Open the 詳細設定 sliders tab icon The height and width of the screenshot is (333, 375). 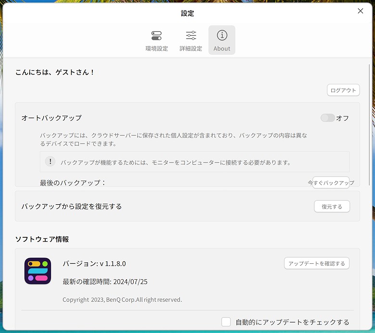pos(191,36)
